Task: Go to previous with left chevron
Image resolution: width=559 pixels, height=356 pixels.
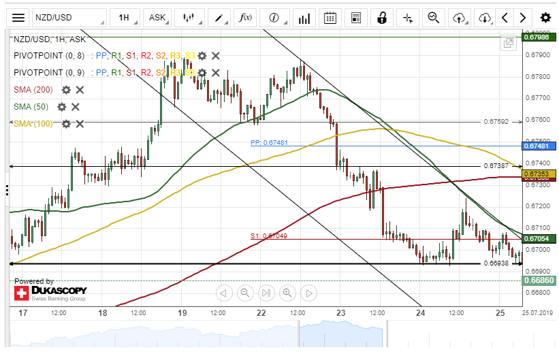Action: tap(505, 18)
